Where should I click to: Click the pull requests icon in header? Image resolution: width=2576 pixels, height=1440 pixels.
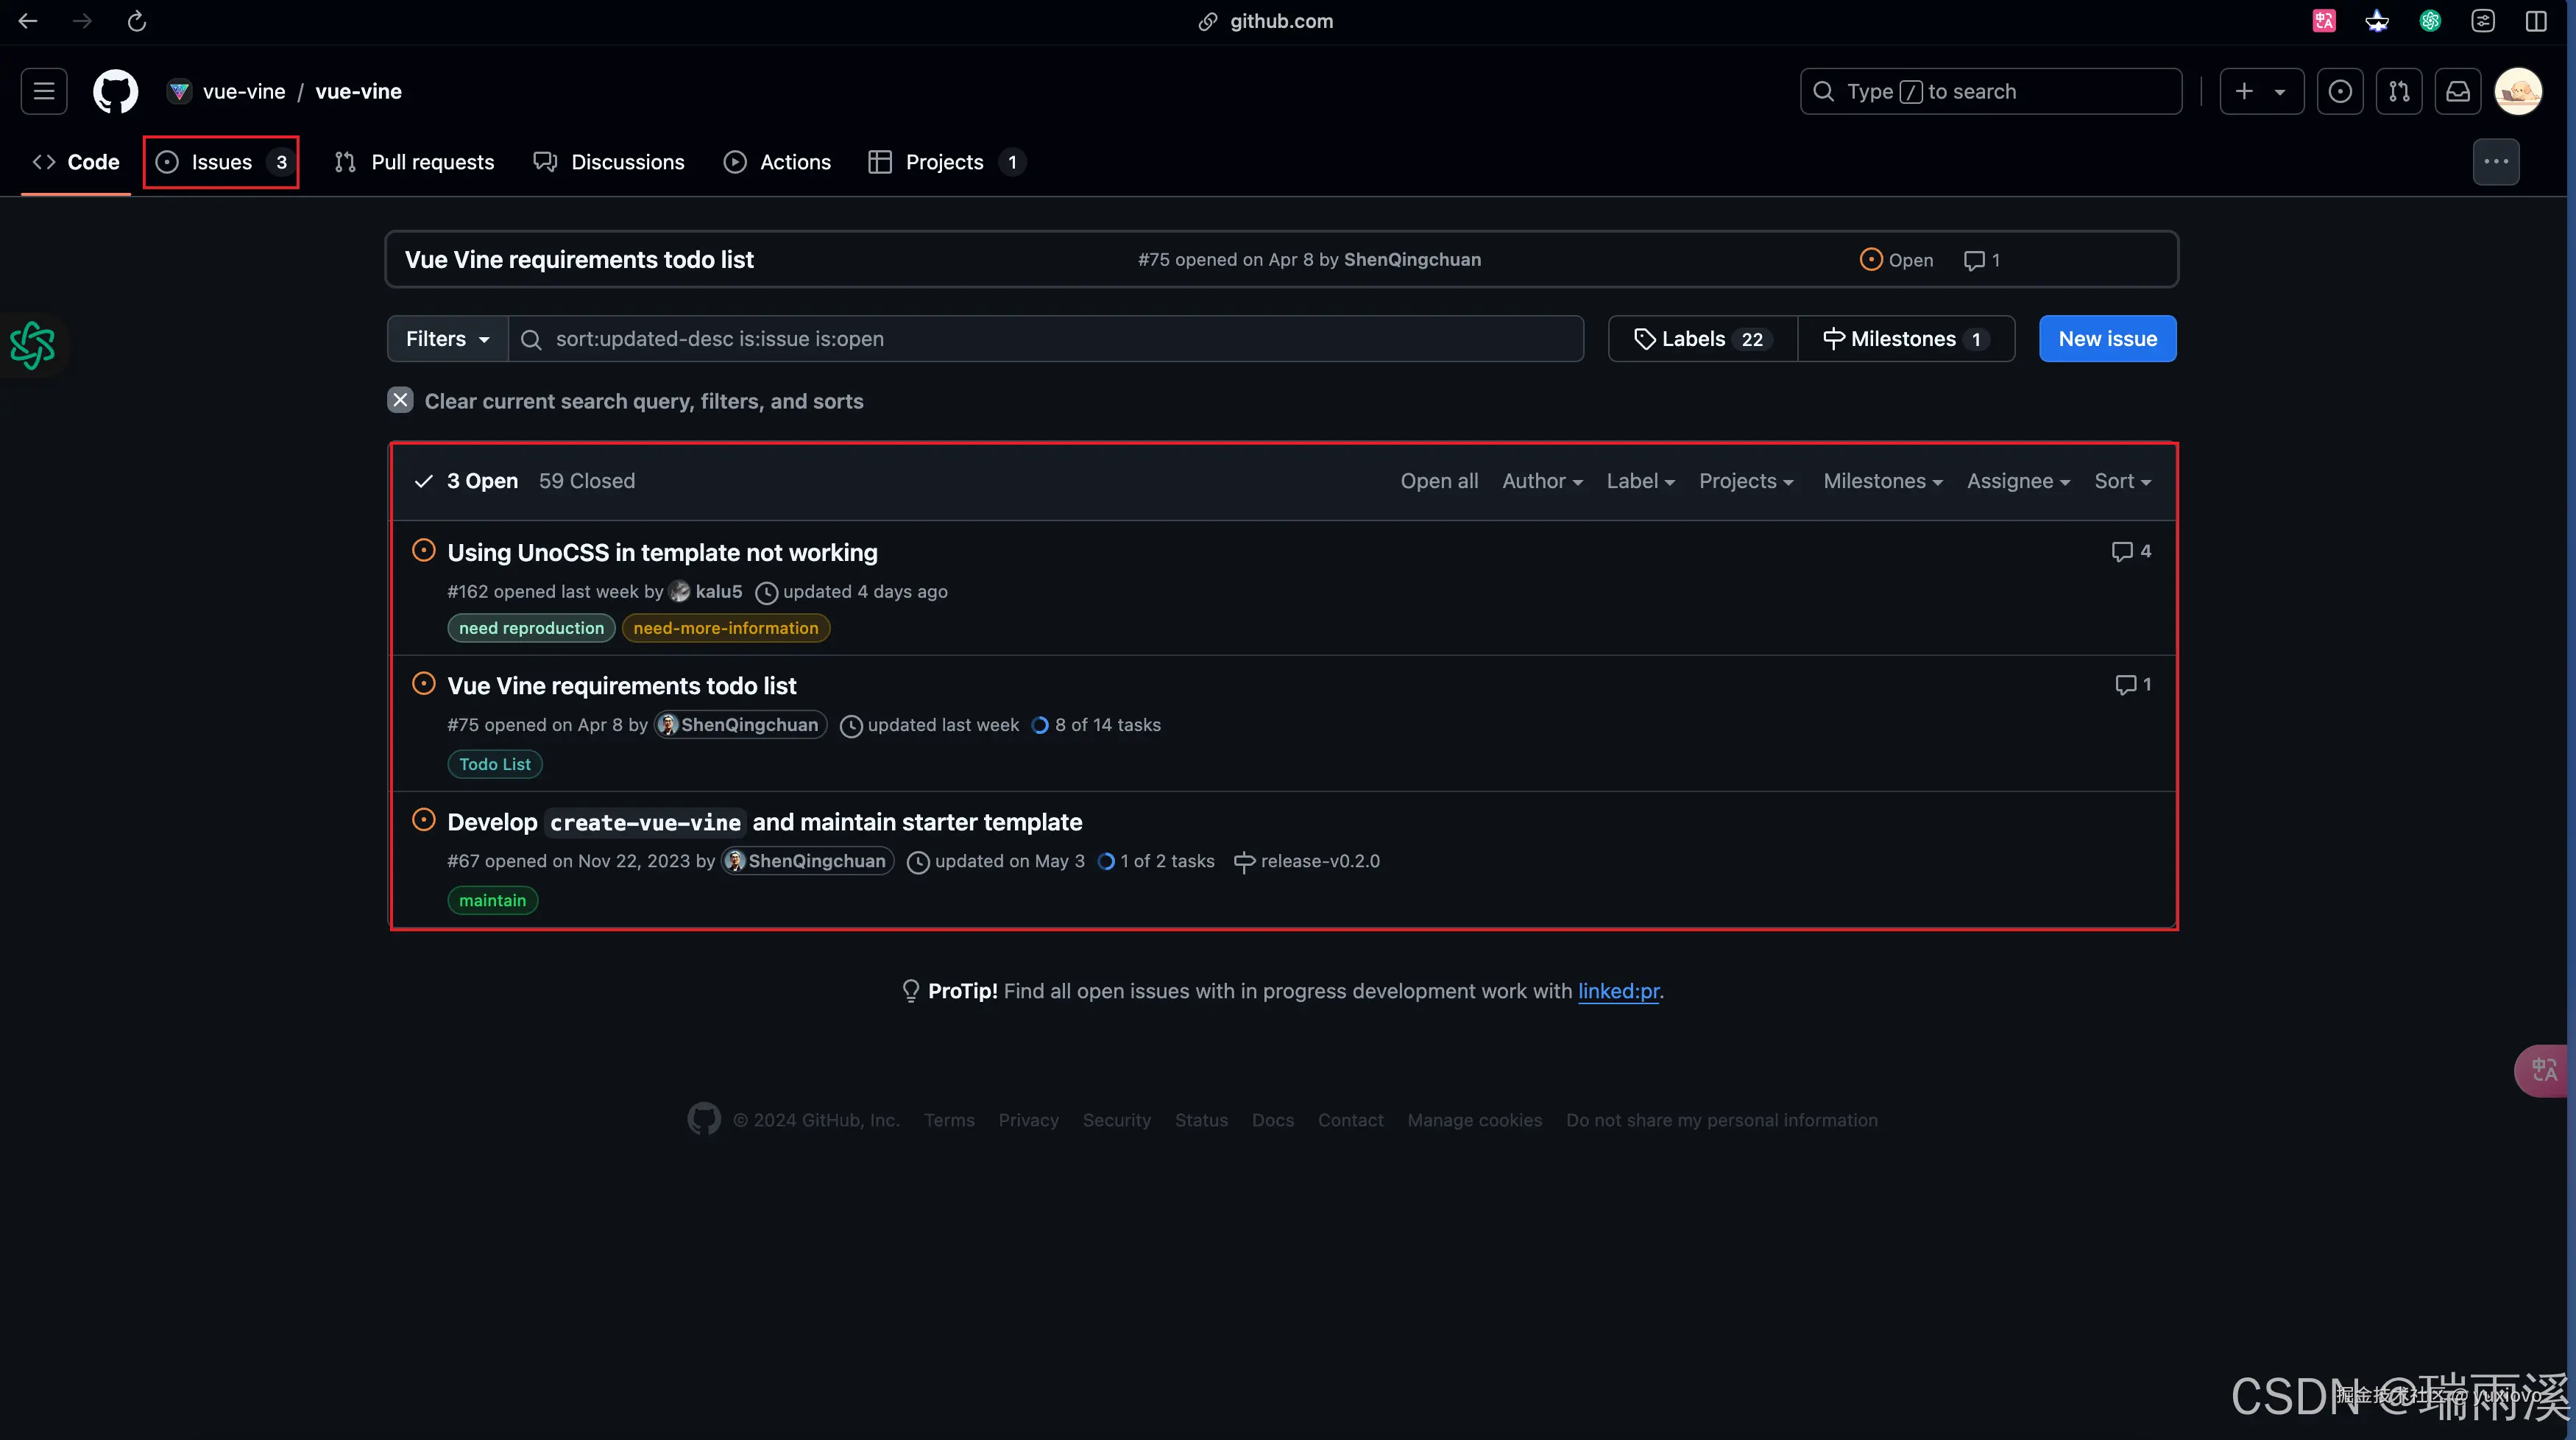click(x=2398, y=91)
